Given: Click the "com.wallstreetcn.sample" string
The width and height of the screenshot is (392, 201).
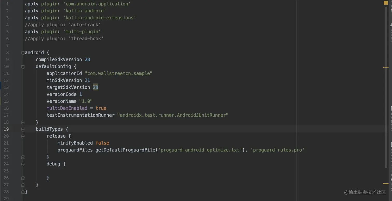Looking at the screenshot, I should (118, 74).
